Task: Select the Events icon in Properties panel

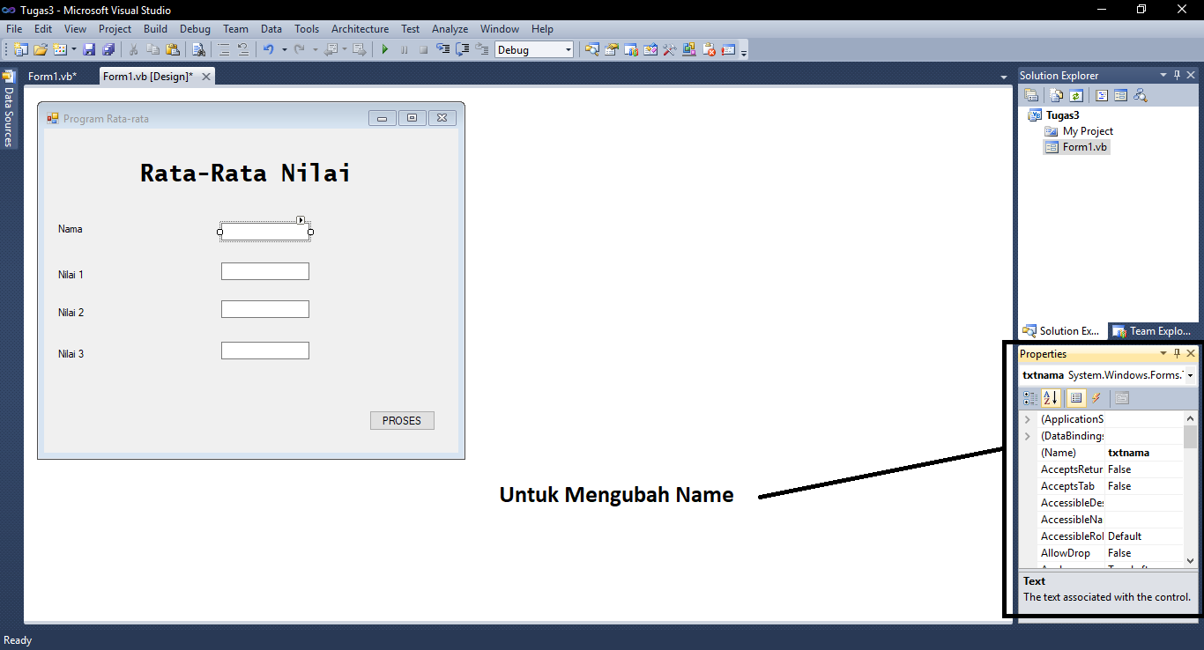Action: coord(1096,398)
